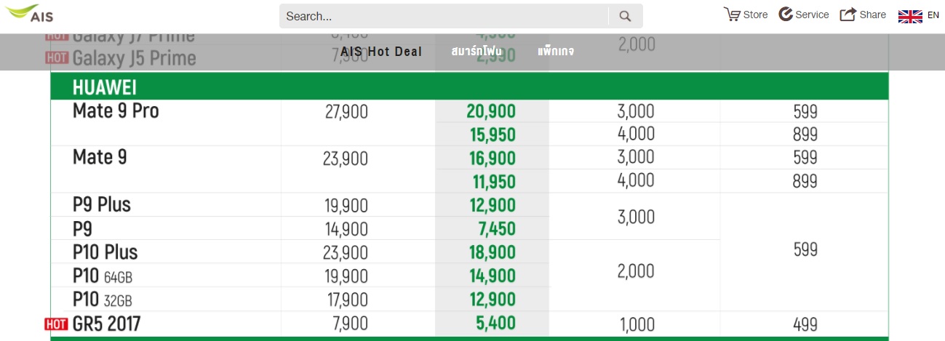Open the AIS Hot Deal tab
The image size is (945, 341).
pyautogui.click(x=381, y=52)
